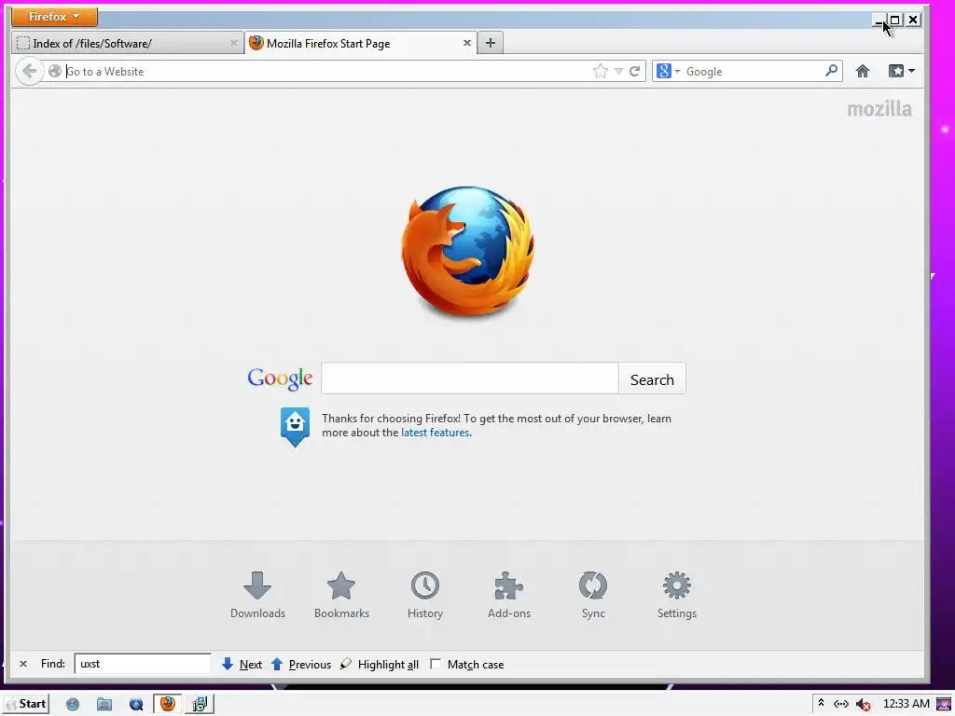Open Bookmarks from the start page
This screenshot has height=716, width=955.
(x=341, y=595)
